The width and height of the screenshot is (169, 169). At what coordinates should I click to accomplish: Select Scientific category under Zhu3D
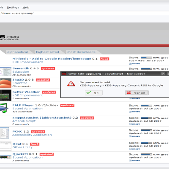tap(20, 83)
